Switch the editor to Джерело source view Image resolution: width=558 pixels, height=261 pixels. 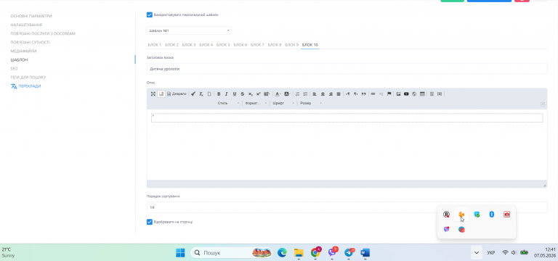coord(177,94)
